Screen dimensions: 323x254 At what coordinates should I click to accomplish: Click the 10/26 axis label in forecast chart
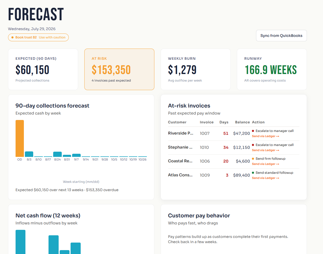pyautogui.click(x=142, y=159)
